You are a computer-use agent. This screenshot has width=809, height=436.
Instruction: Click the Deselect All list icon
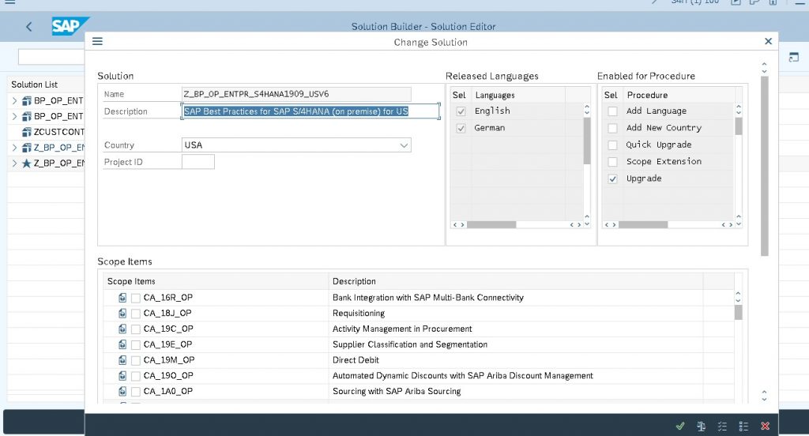(743, 426)
